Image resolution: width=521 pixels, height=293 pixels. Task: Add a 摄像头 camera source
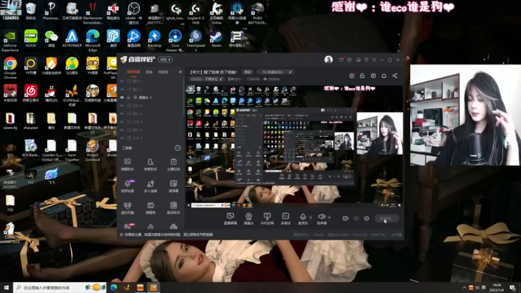coord(249,219)
